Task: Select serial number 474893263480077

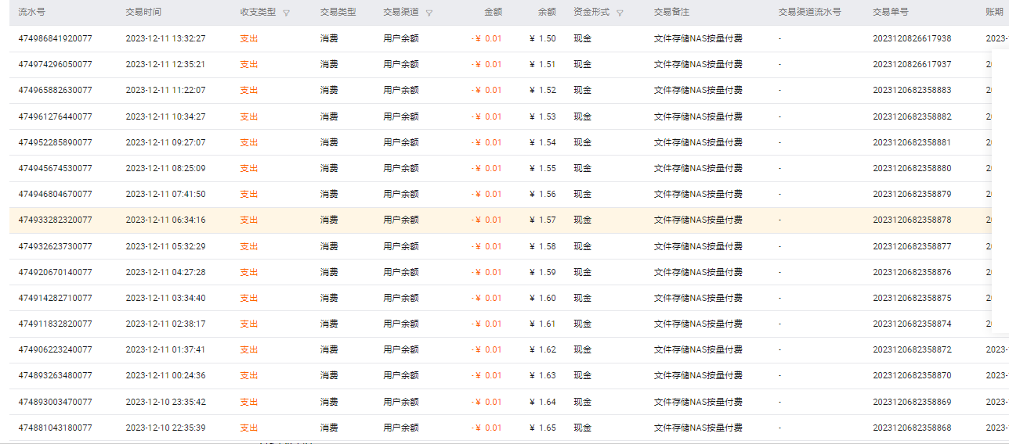Action: tap(55, 376)
